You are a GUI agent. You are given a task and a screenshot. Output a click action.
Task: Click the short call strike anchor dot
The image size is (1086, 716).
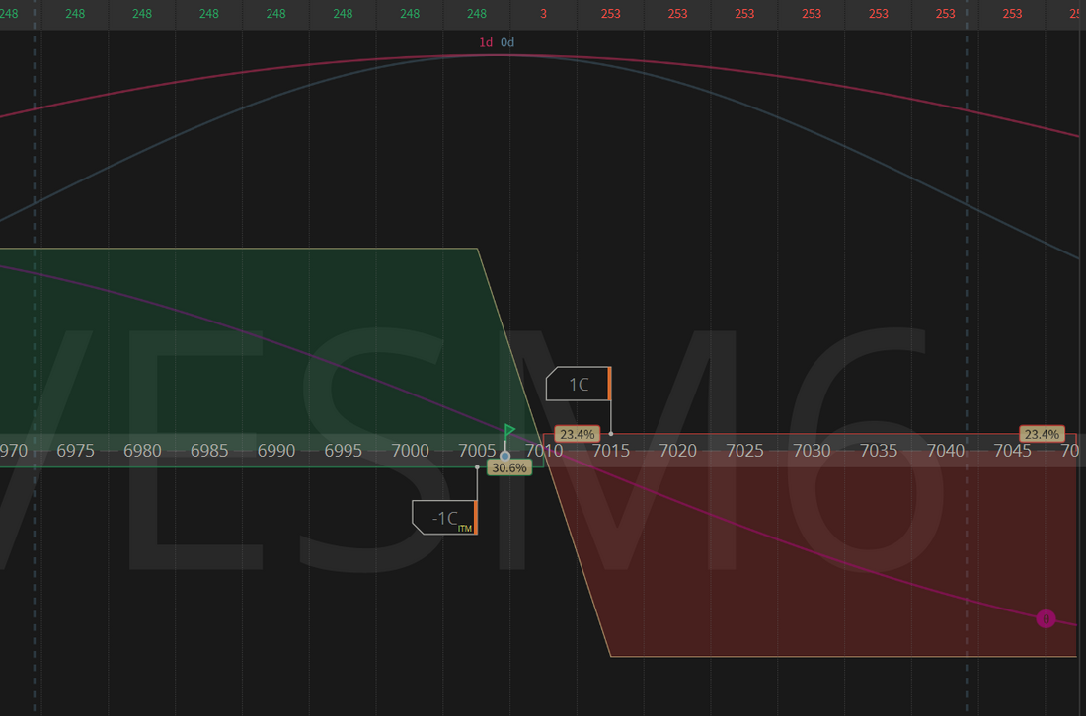pos(477,467)
